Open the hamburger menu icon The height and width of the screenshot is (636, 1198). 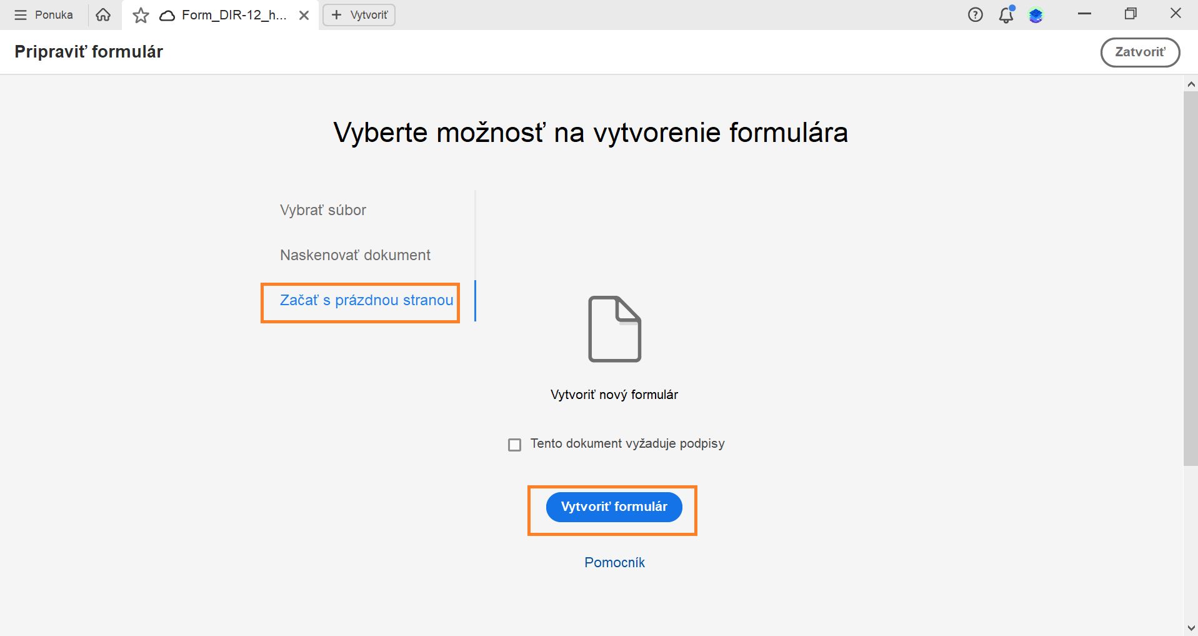coord(21,14)
